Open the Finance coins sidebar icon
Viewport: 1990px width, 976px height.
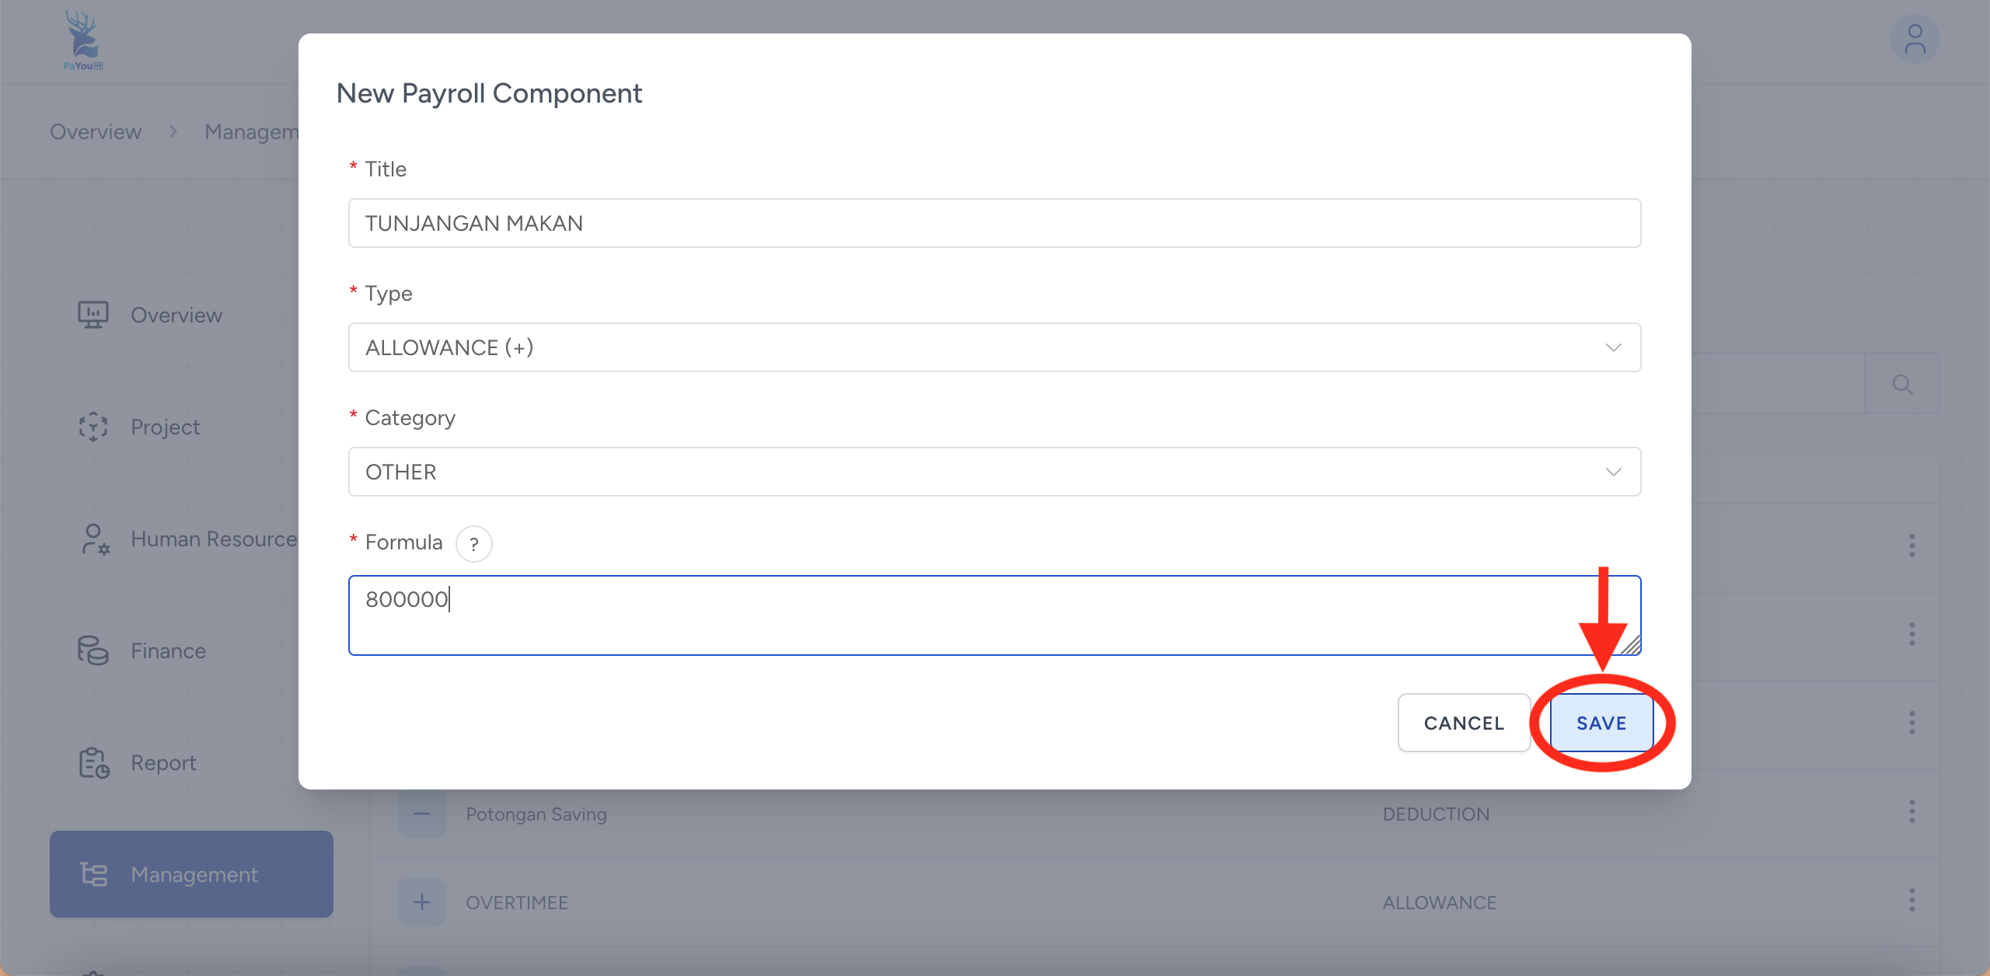[93, 650]
